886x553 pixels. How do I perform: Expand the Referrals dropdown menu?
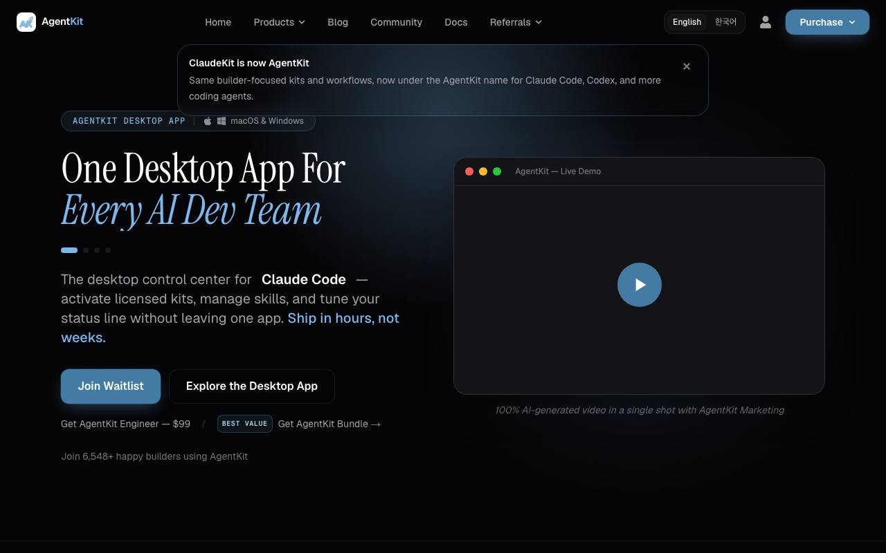pyautogui.click(x=516, y=22)
